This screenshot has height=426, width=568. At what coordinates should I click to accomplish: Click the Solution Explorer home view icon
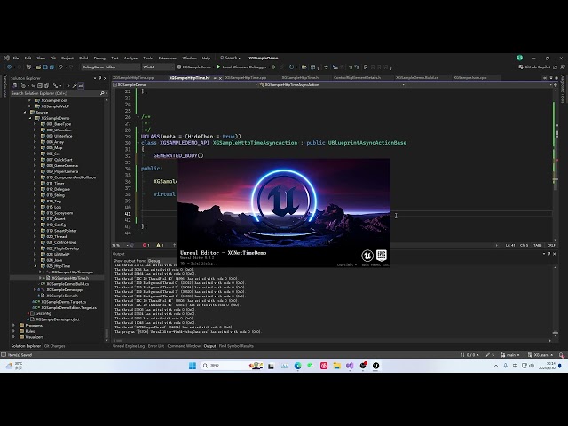[x=15, y=86]
